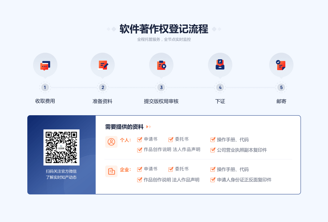Click the WeChat QR code image
This screenshot has width=328, height=222.
[61, 147]
